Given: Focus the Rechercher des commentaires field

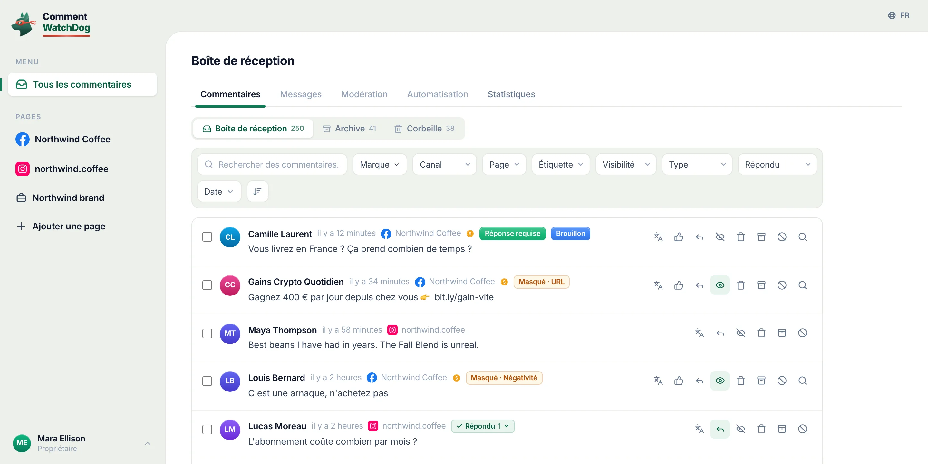Looking at the screenshot, I should [272, 164].
